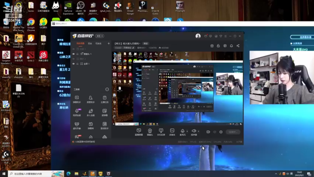Add a new scene with plus button

109,43
